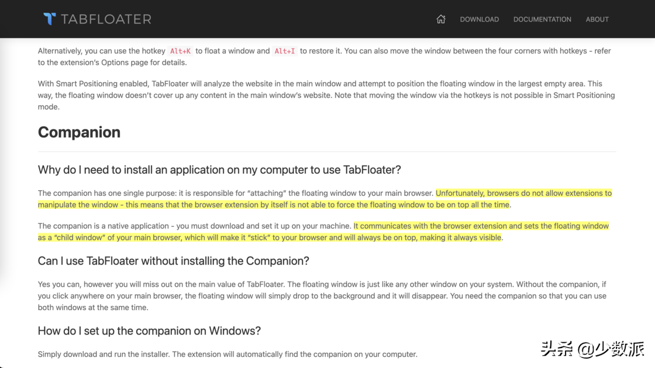Open the ABOUT menu item
655x368 pixels.
tap(597, 20)
